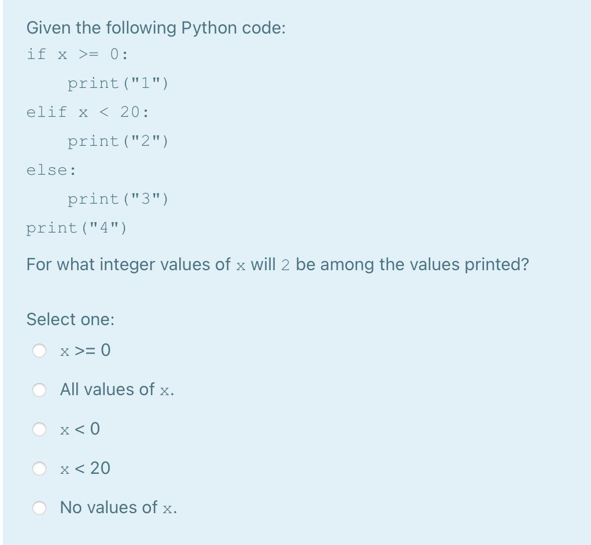
Task: Click the 'x < 20' answer label text
Action: [x=85, y=469]
